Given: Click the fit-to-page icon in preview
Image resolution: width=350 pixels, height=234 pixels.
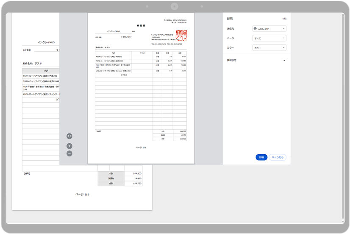Looking at the screenshot, I should pos(69,136).
